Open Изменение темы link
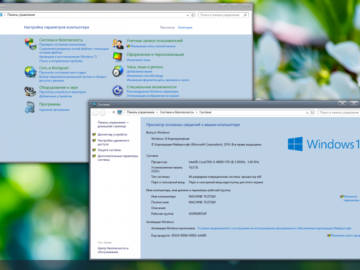This screenshot has width=360, height=270. coord(139,60)
